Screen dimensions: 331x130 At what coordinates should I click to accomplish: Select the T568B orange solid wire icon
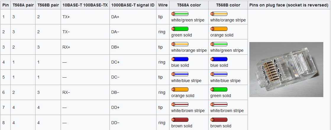tap(219, 29)
